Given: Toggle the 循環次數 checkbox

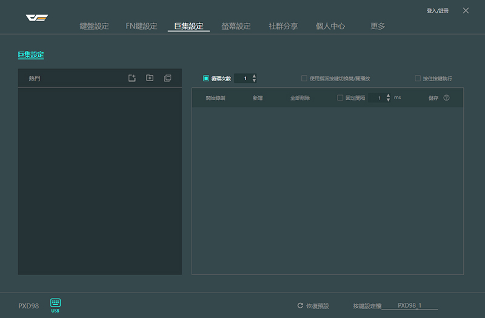Looking at the screenshot, I should pyautogui.click(x=206, y=78).
